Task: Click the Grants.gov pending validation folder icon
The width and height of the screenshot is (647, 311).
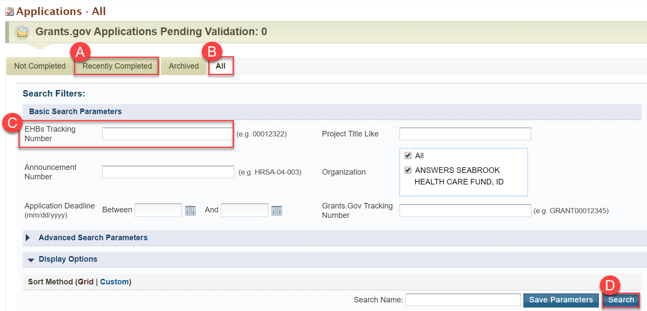Action: point(22,32)
